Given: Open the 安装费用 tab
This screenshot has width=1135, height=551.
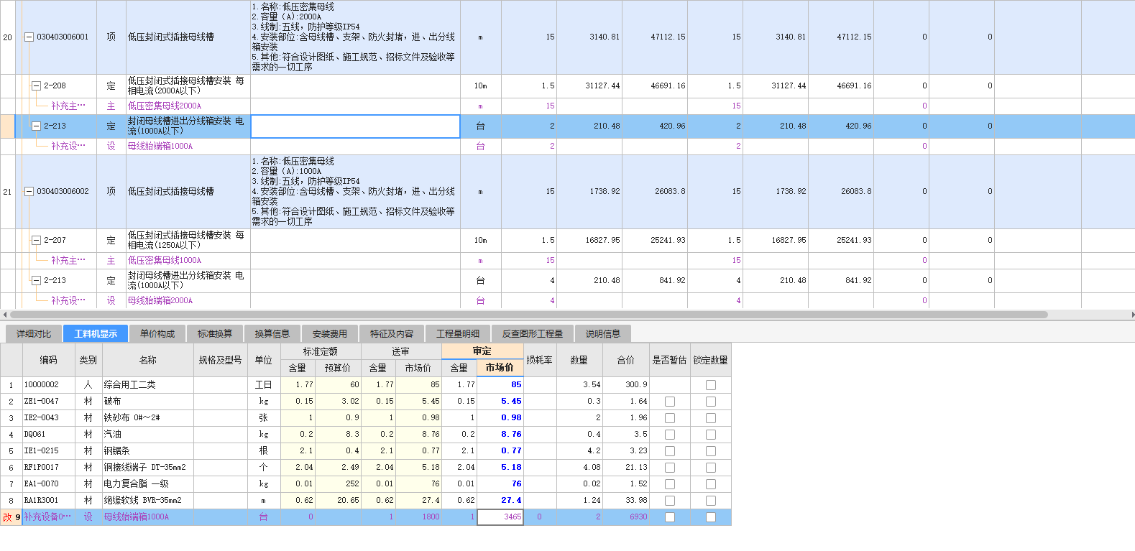Looking at the screenshot, I should (x=330, y=333).
